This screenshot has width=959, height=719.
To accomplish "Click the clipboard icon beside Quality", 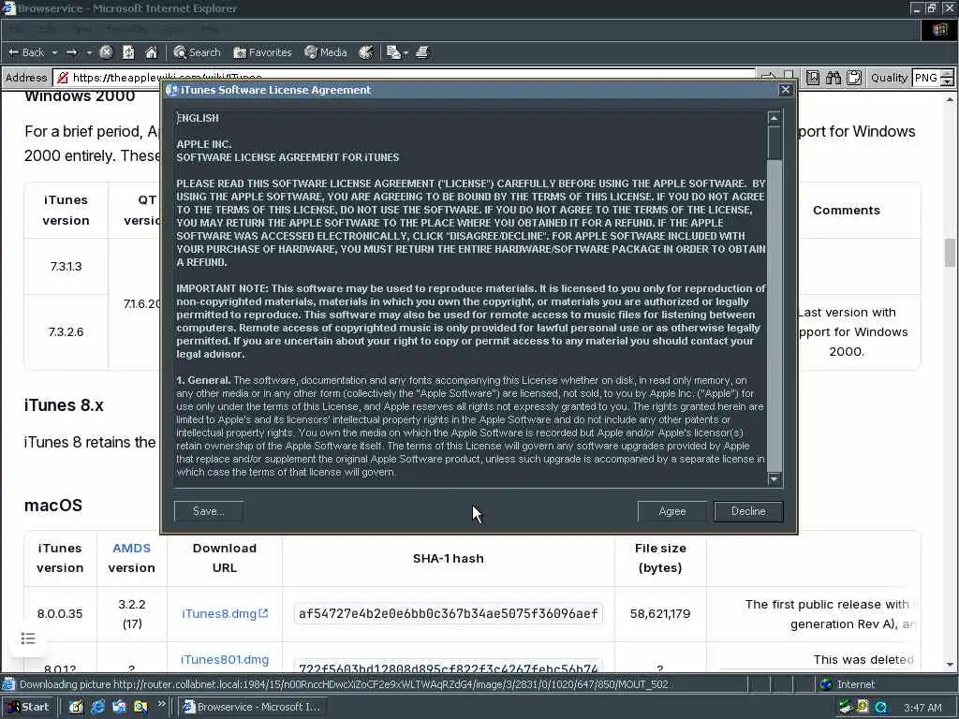I will coord(854,78).
